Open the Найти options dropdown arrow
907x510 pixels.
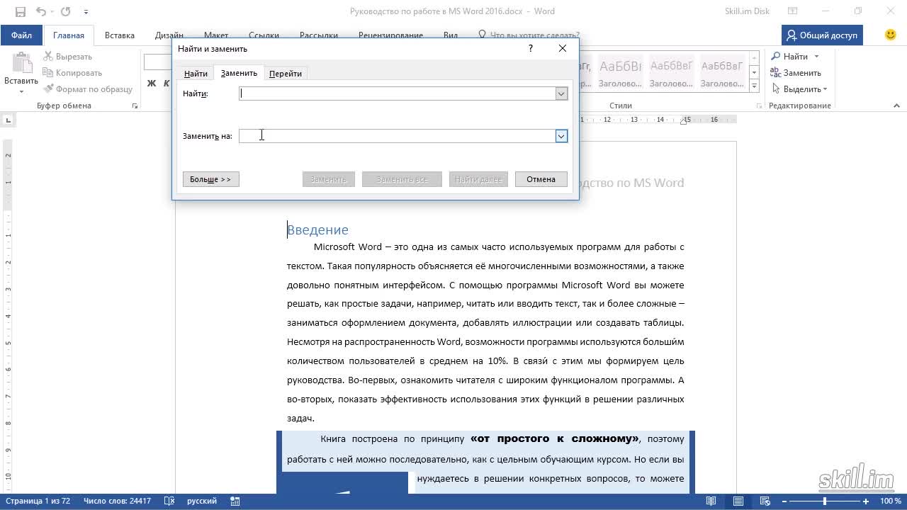click(816, 57)
